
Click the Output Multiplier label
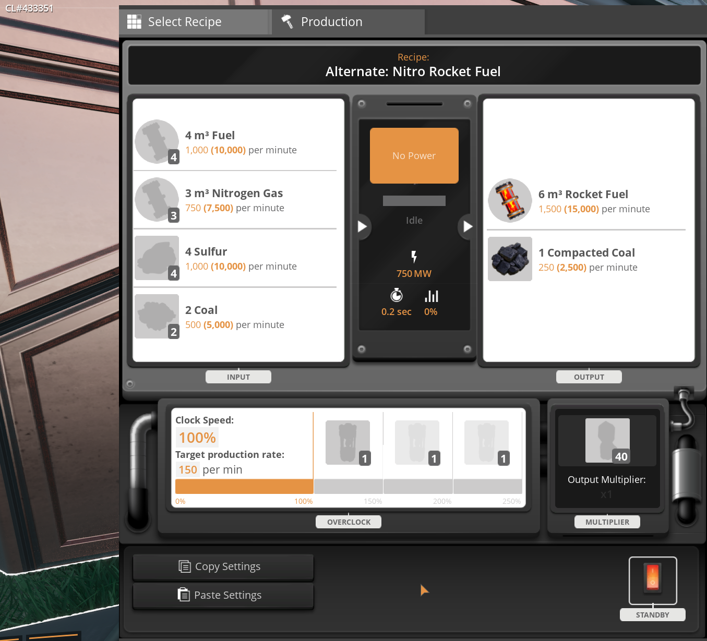coord(607,480)
